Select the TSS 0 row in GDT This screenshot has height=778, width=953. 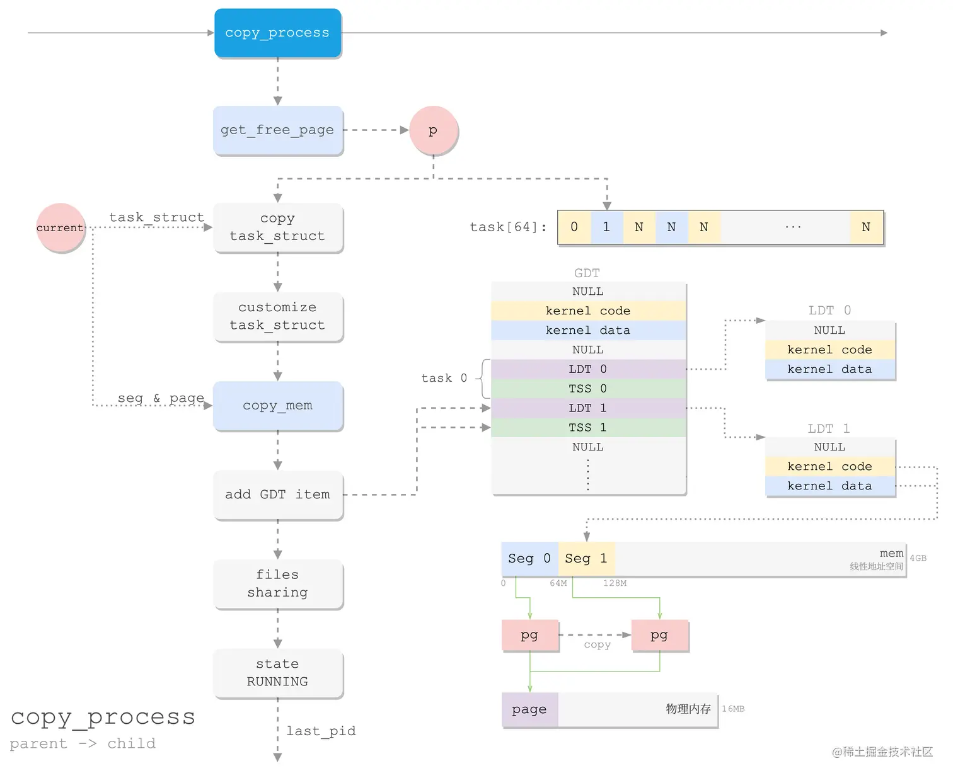(x=588, y=389)
